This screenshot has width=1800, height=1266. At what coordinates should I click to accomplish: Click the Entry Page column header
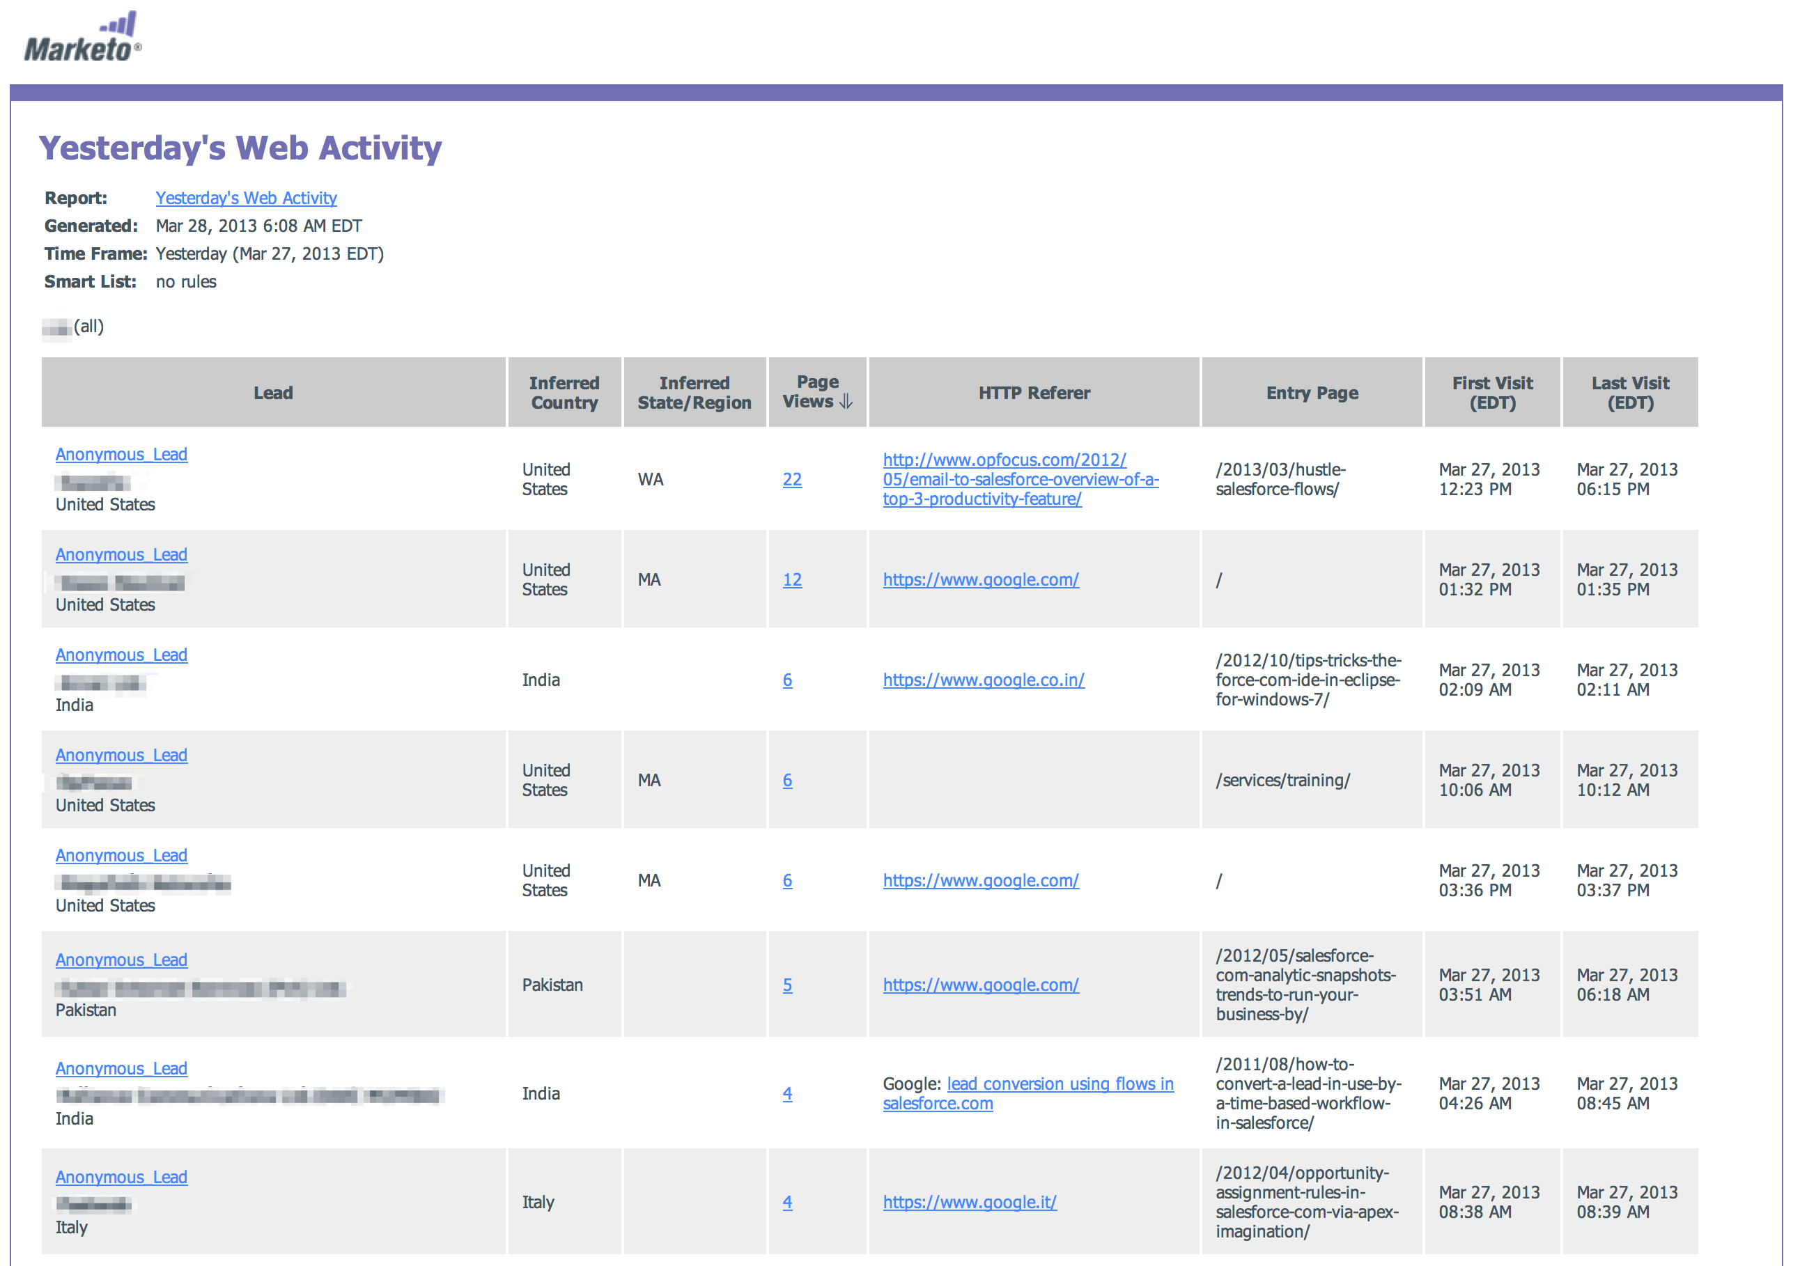(1312, 393)
